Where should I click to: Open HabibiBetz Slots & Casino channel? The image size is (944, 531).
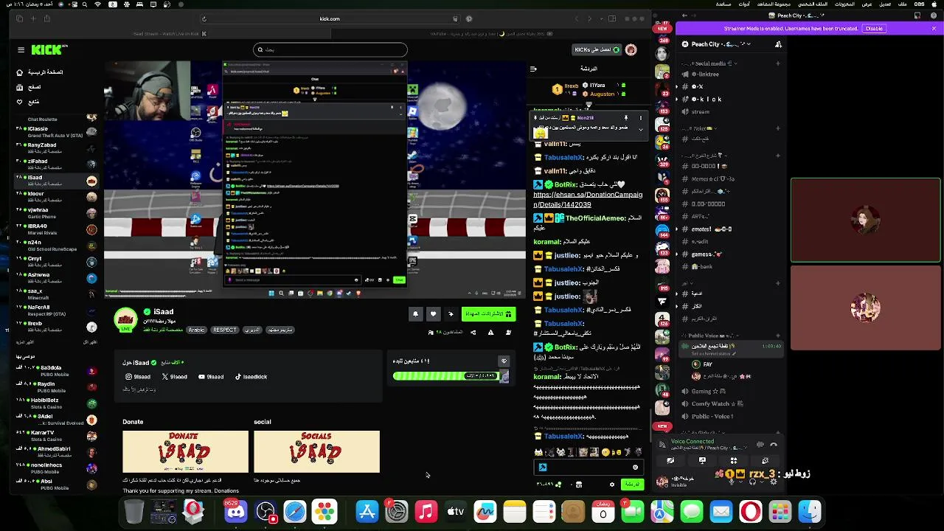[55, 403]
